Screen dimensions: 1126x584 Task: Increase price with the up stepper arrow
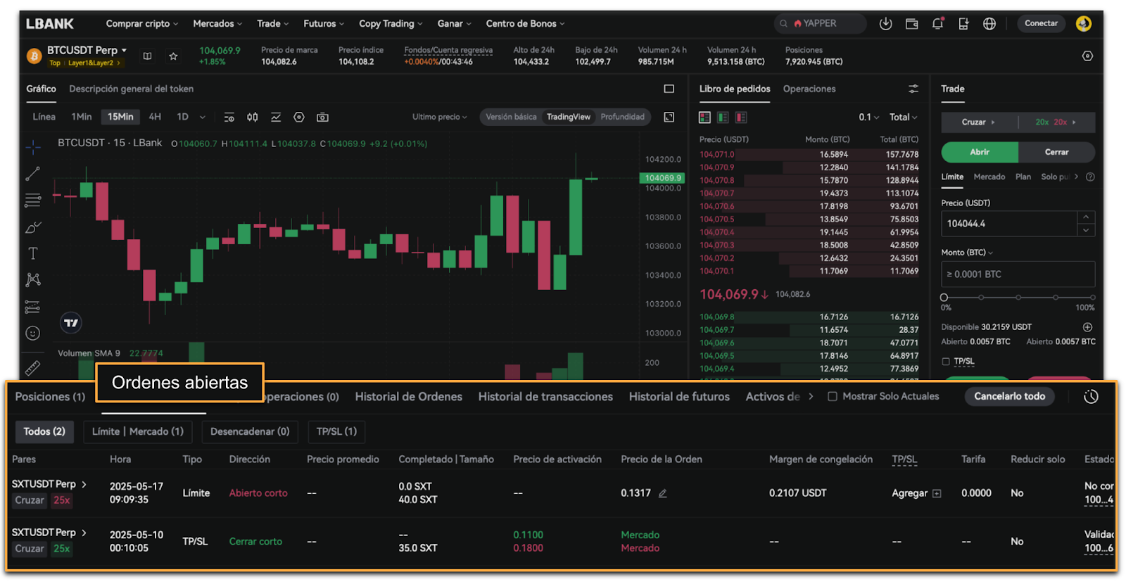tap(1086, 217)
